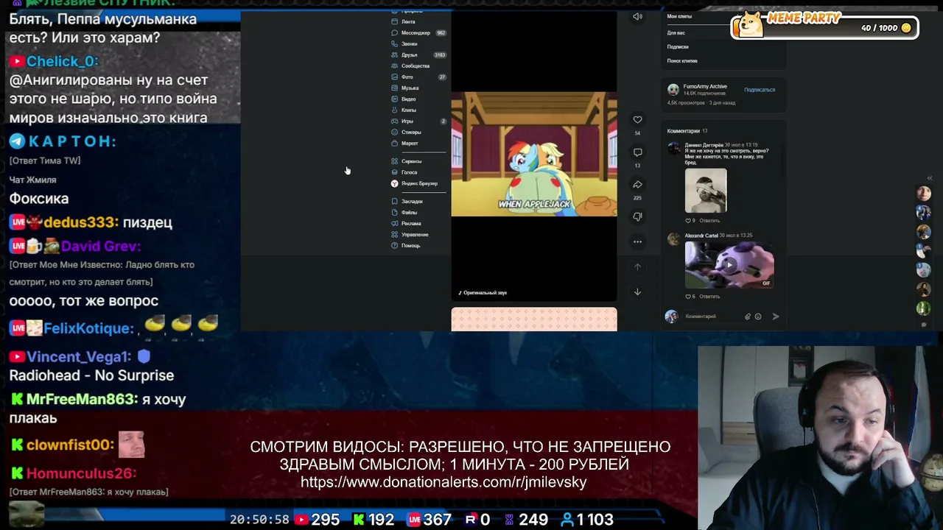The height and width of the screenshot is (530, 943).
Task: Click the Голоса coins icon
Action: click(395, 172)
